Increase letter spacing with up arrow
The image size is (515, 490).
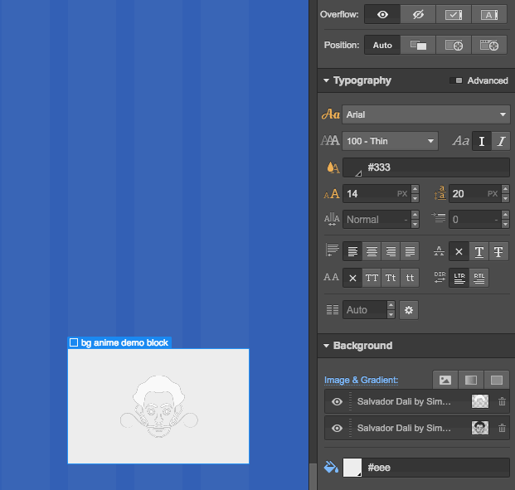[415, 215]
